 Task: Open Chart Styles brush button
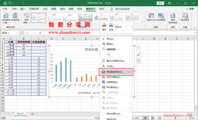(x=139, y=55)
